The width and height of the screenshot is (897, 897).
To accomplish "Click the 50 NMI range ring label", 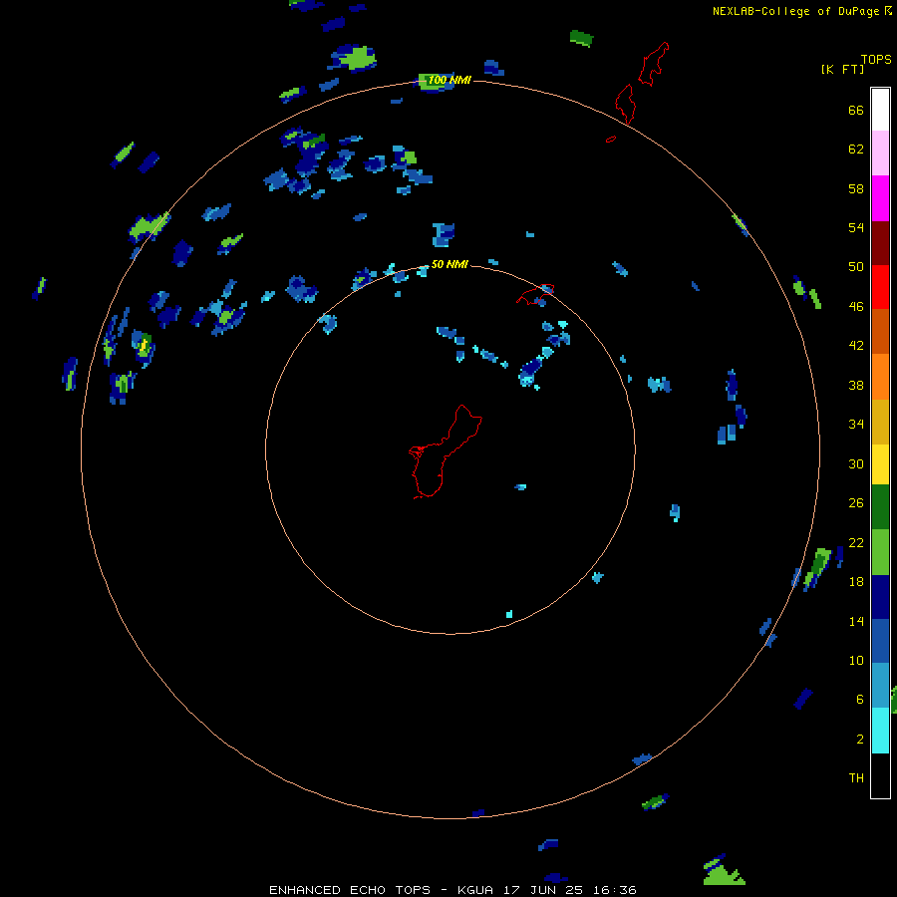I will [449, 264].
